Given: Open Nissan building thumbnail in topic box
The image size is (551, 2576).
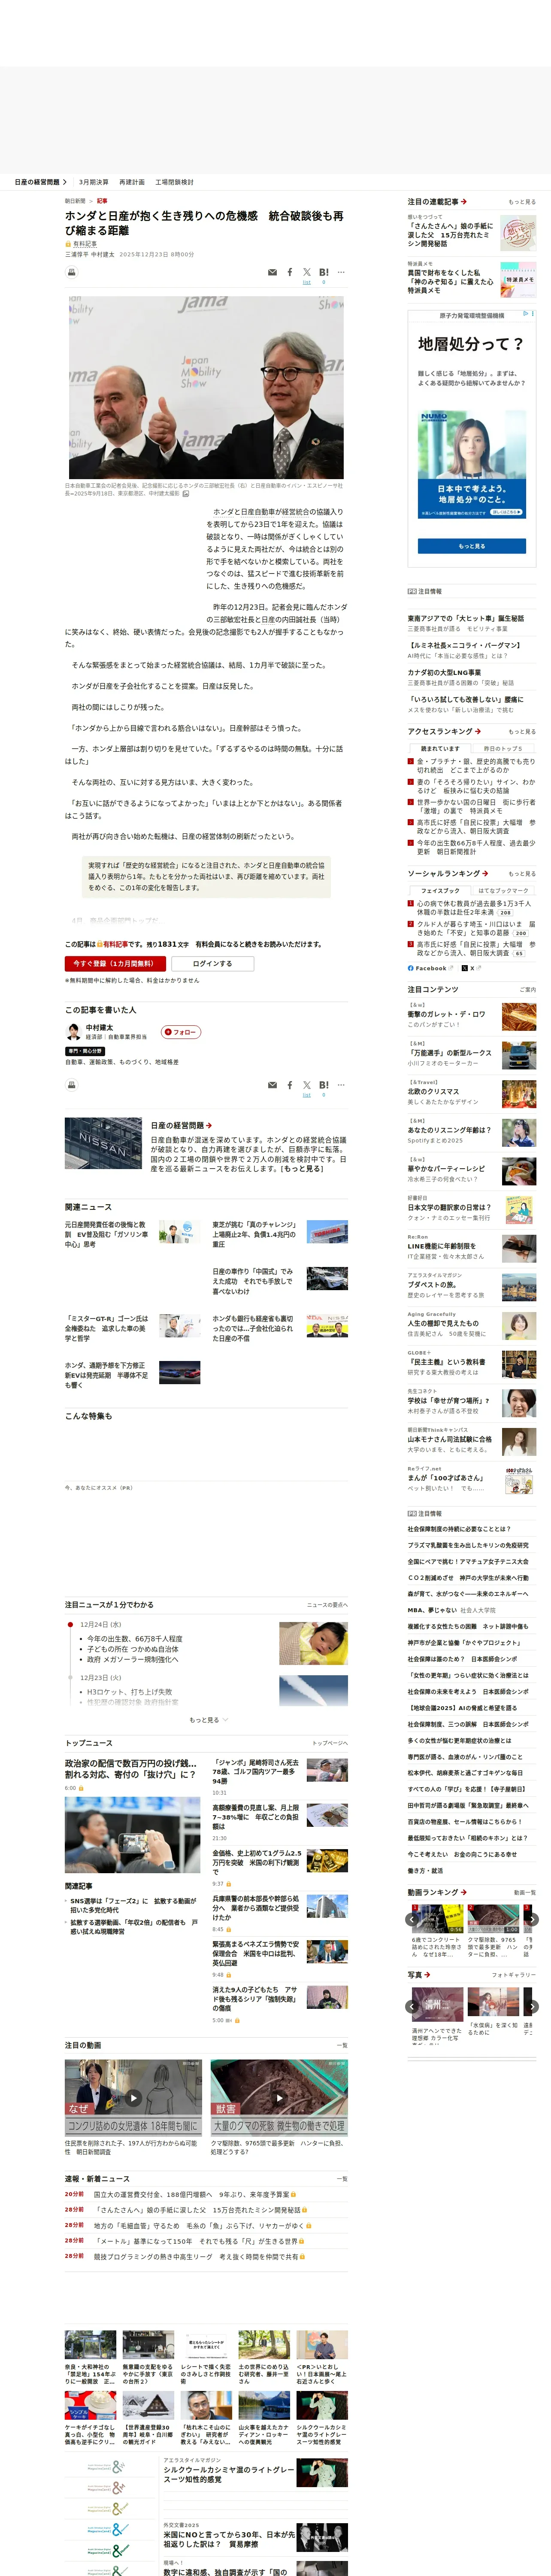Looking at the screenshot, I should point(104,1143).
